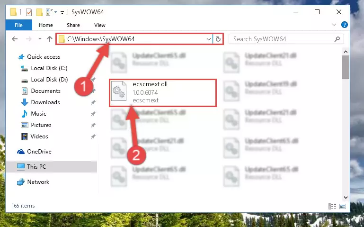Switch to large thumbnails view icon
Image resolution: width=364 pixels, height=227 pixels.
coord(343,206)
